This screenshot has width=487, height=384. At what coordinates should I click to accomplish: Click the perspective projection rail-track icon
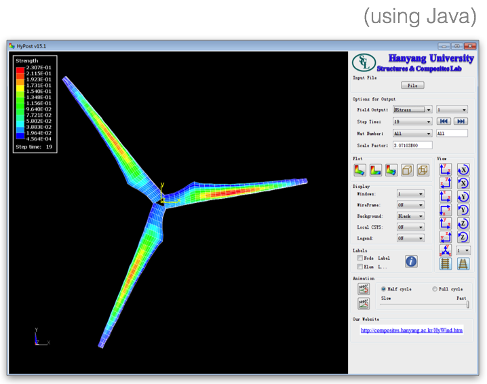click(463, 264)
